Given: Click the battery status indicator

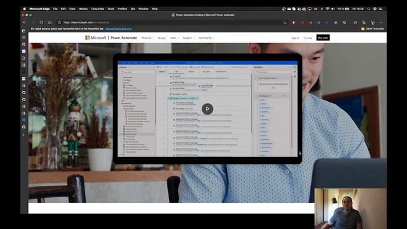Looking at the screenshot, I should tap(343, 9).
